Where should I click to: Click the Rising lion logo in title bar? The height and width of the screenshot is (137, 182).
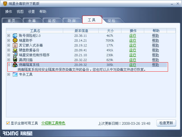pos(5,4)
